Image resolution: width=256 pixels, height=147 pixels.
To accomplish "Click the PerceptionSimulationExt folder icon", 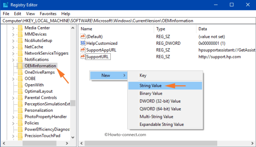I will 20,104.
